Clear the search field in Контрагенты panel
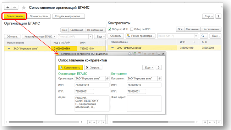Screen dimensions: 231x130 click(196, 36)
